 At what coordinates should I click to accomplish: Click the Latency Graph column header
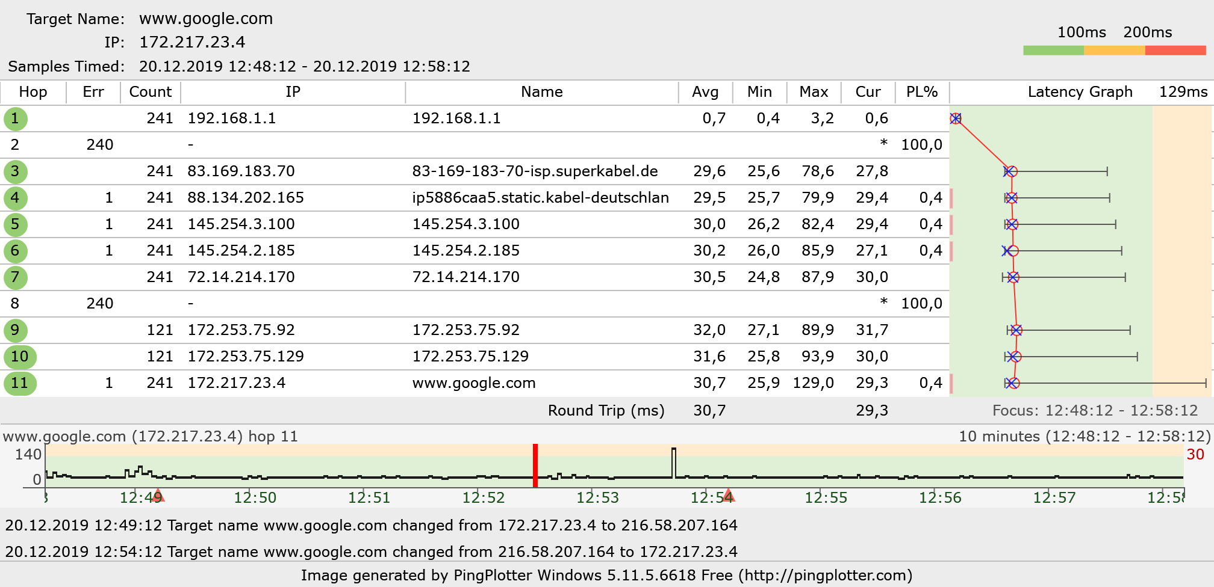1080,92
